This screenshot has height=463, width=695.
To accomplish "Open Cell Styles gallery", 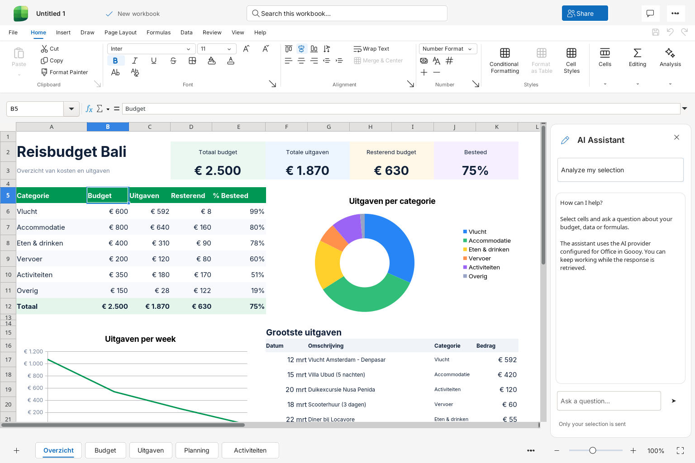I will click(571, 61).
